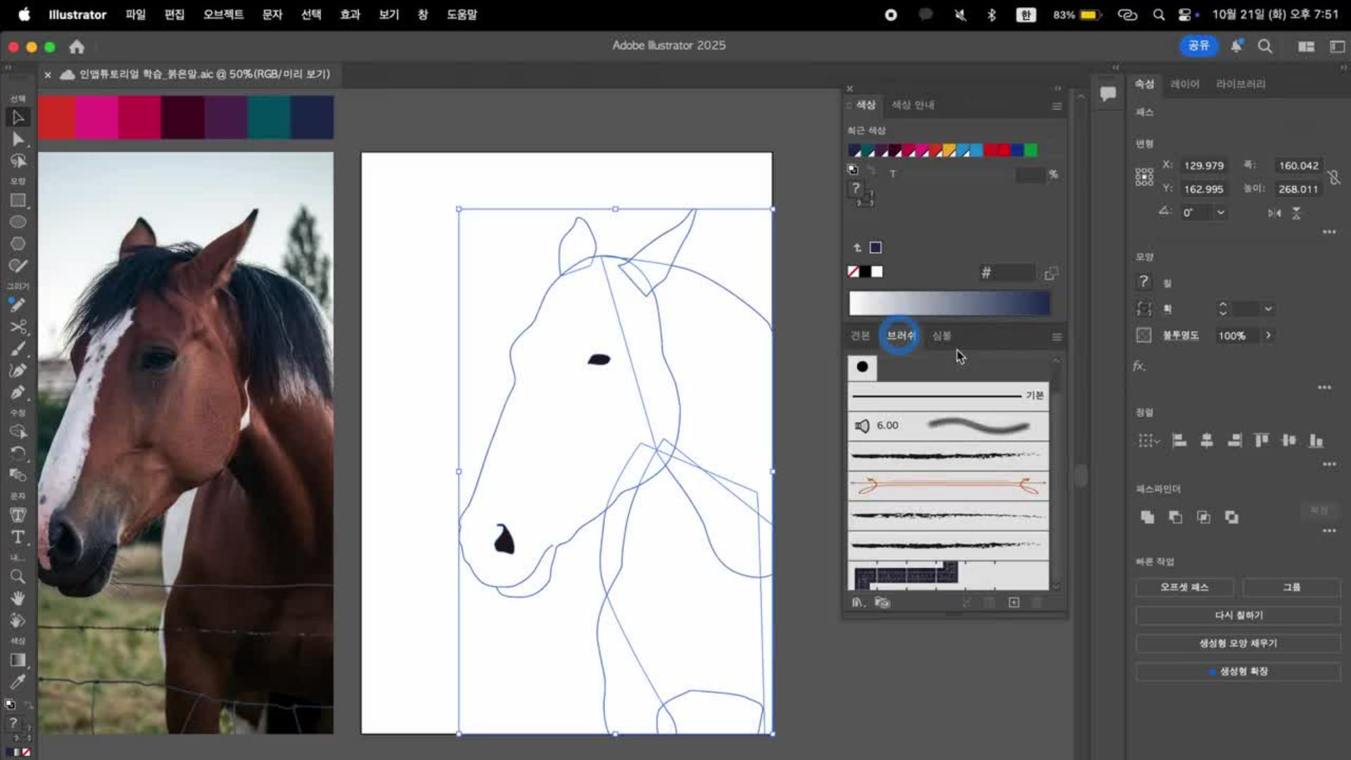This screenshot has width=1351, height=760.
Task: Select the Type tool
Action: pyautogui.click(x=18, y=538)
